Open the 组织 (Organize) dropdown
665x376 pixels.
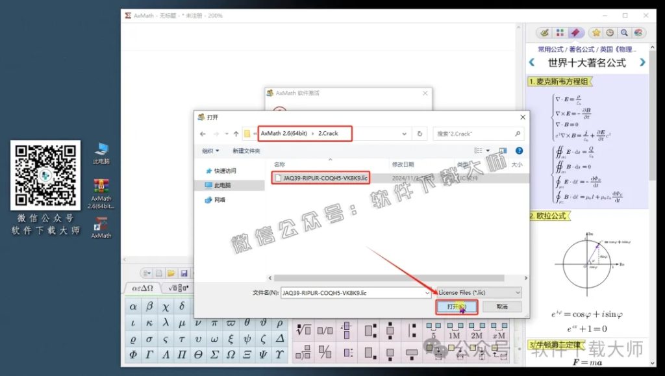212,151
